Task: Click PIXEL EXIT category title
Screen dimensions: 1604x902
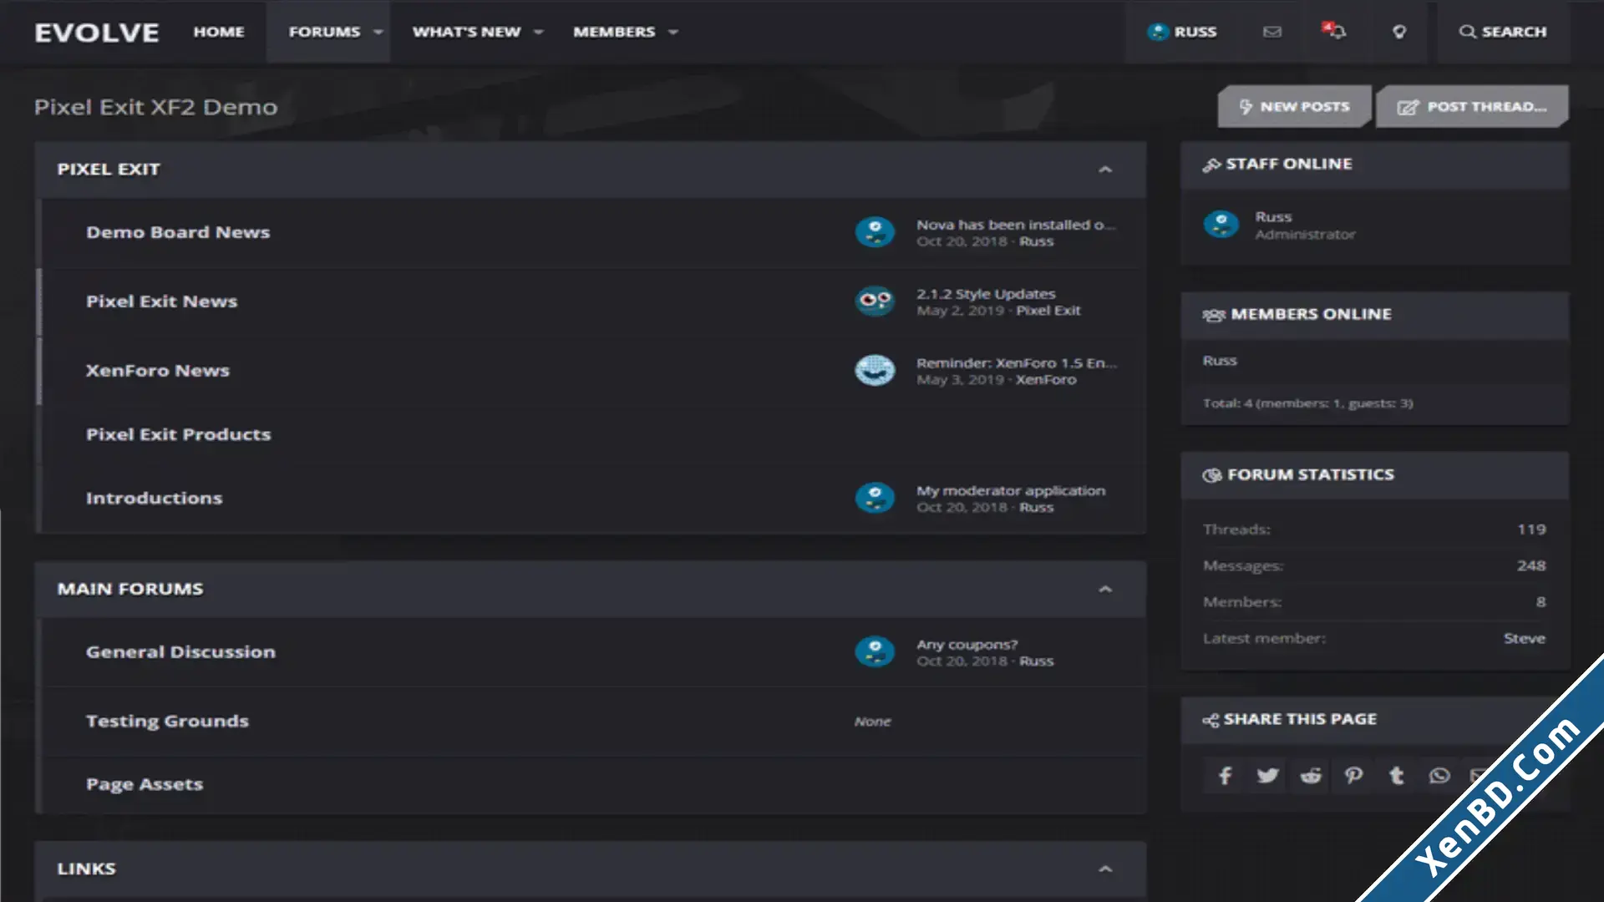Action: click(x=109, y=170)
